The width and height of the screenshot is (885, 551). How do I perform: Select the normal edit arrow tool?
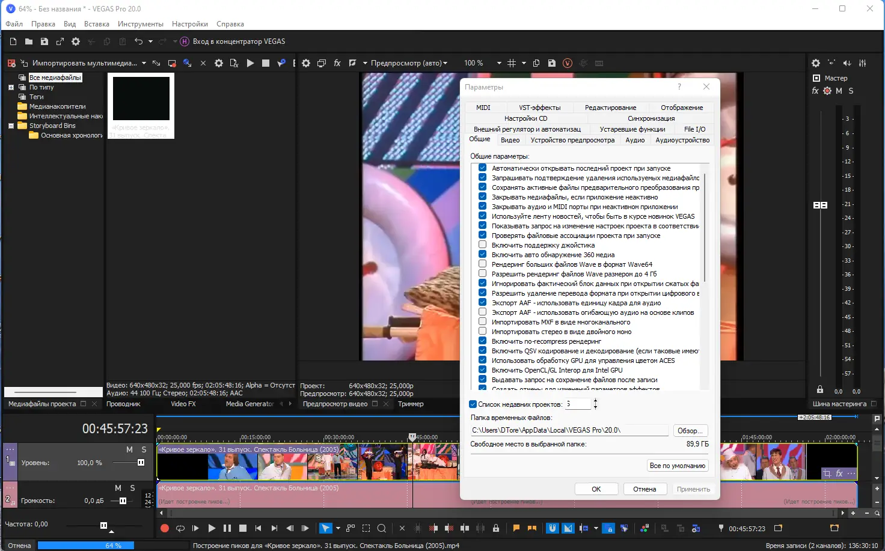(x=325, y=528)
